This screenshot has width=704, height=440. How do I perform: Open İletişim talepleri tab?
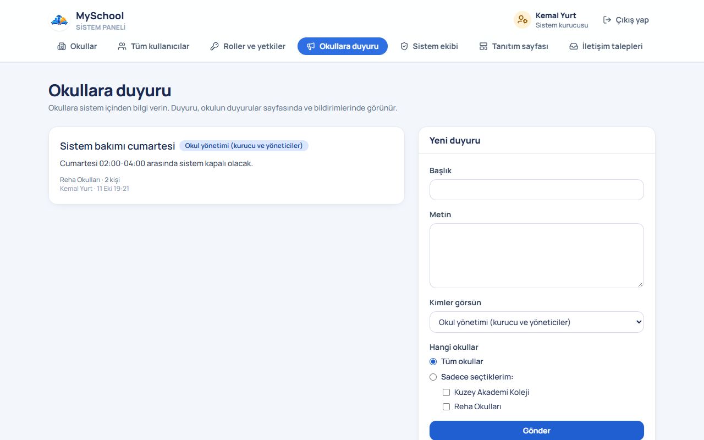[x=606, y=46]
